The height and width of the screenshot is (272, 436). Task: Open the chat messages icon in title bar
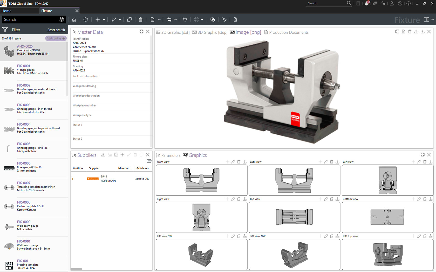375,3
